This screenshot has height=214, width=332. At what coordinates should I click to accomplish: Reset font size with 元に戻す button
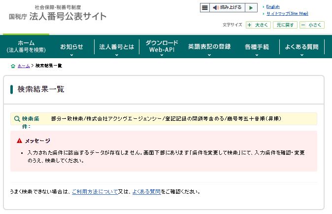point(285,25)
